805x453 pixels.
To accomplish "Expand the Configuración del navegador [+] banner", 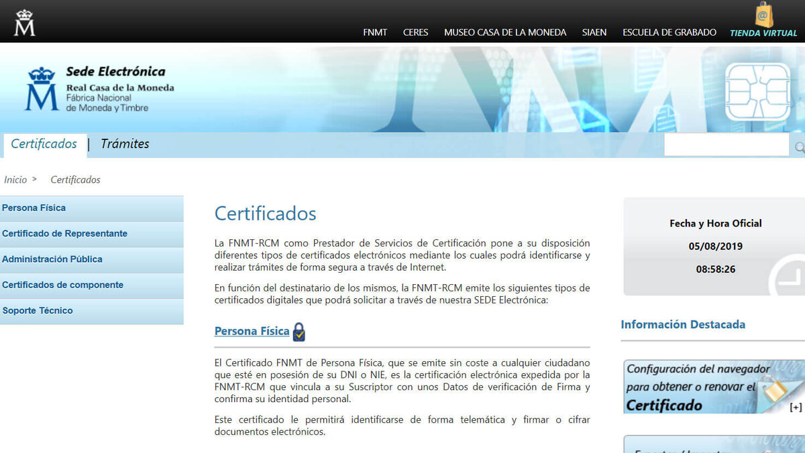I will tap(796, 407).
